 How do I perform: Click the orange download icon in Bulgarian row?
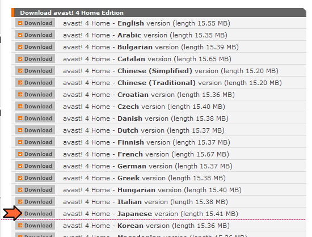click(20, 47)
